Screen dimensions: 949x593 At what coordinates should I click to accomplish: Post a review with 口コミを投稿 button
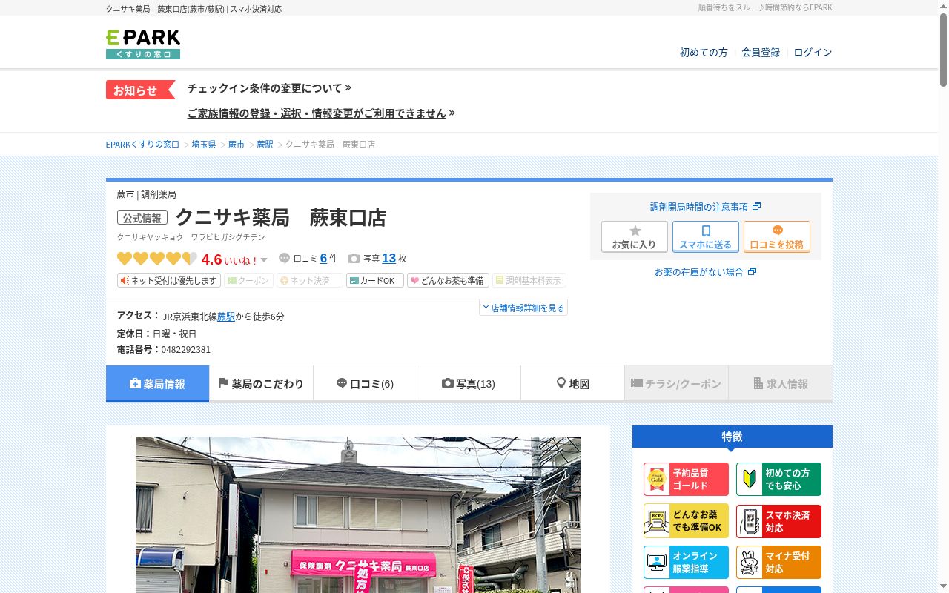[777, 237]
